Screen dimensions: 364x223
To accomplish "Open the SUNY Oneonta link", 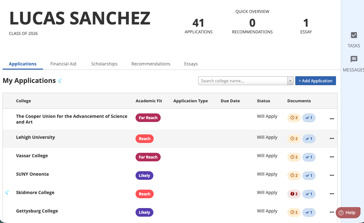I will click(32, 174).
